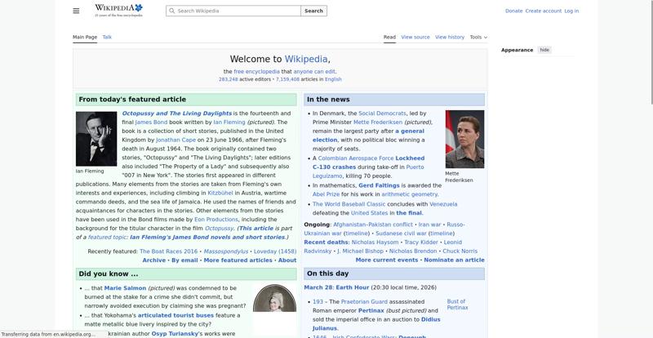
Task: Click the Log in link
Action: (571, 11)
